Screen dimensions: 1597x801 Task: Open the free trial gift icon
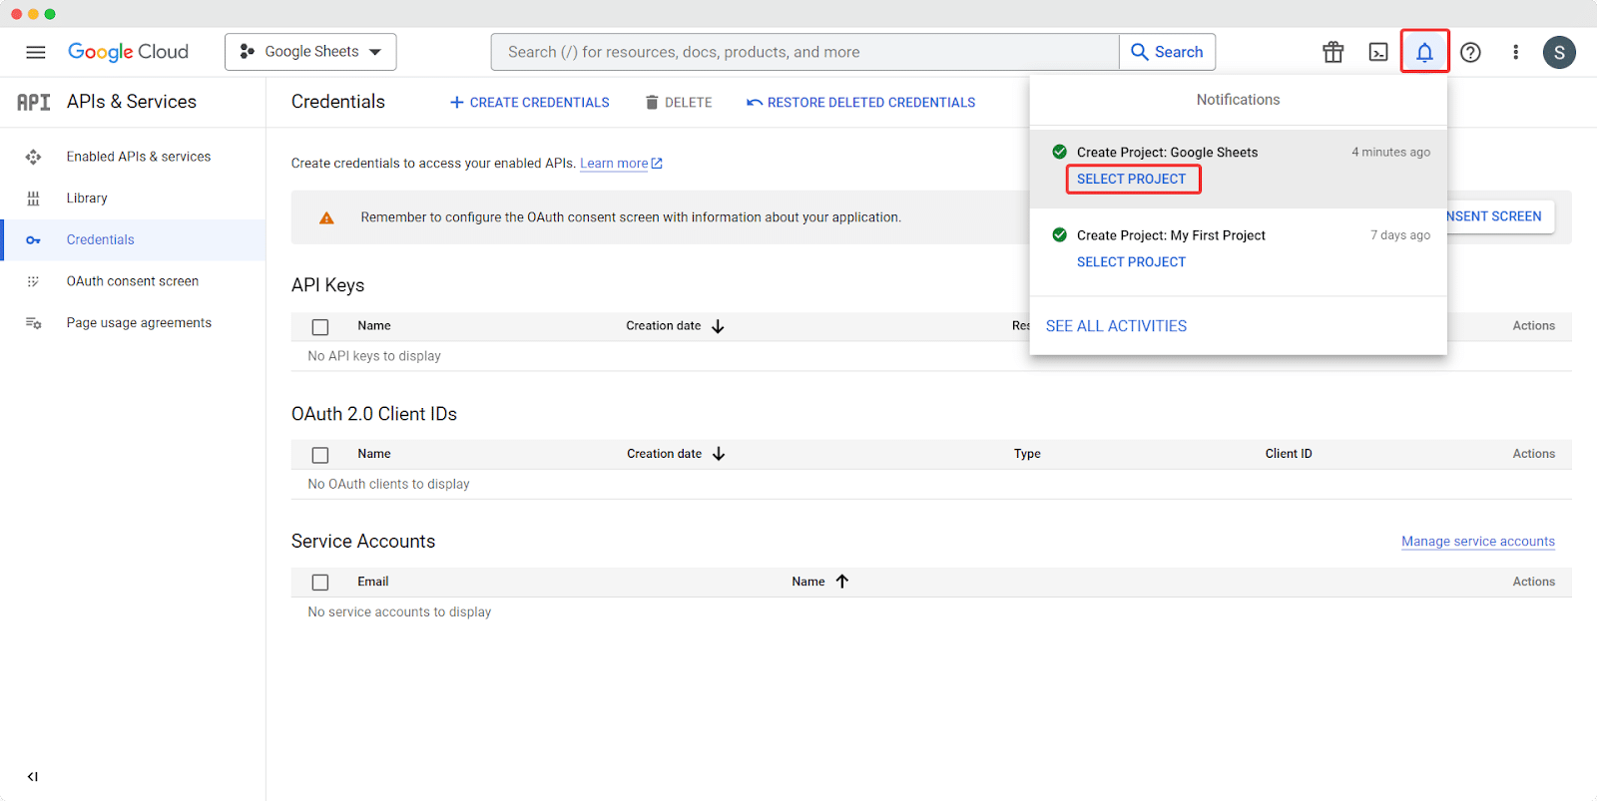point(1332,52)
